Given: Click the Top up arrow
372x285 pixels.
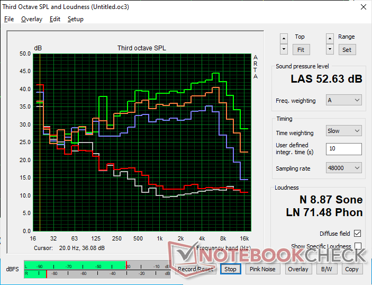Looking at the screenshot, I should (284, 39).
